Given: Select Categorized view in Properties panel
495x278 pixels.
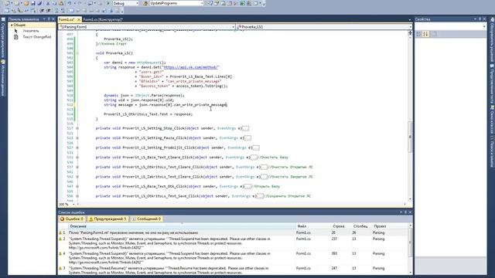Looking at the screenshot, I should [418, 34].
